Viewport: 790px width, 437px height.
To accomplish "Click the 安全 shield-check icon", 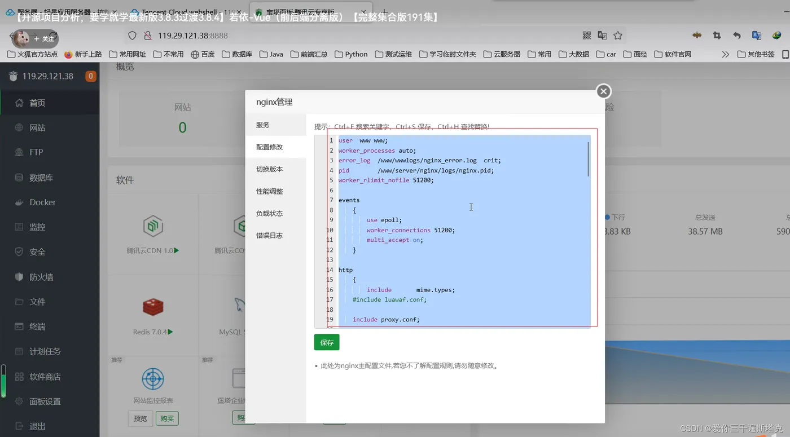I will (x=19, y=251).
